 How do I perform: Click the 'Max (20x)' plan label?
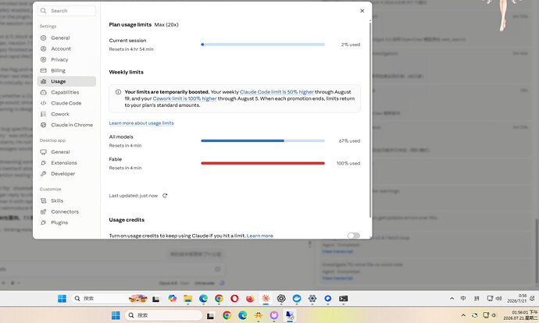click(x=166, y=25)
